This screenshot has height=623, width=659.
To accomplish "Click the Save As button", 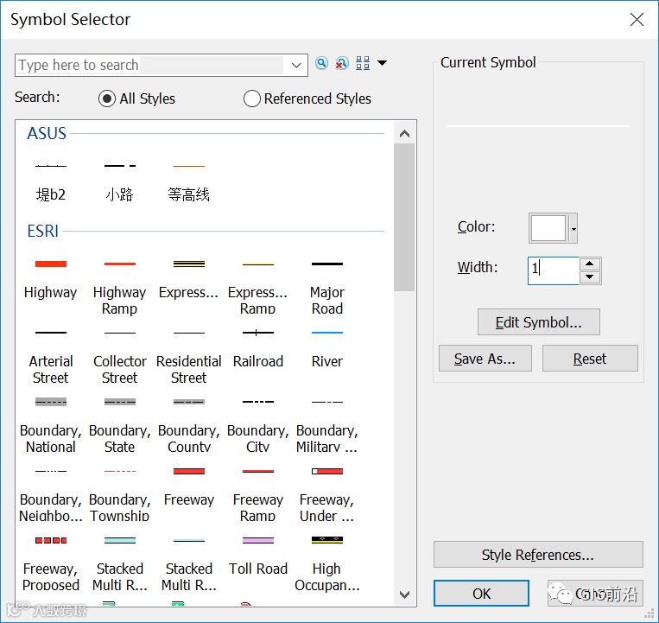I will tap(485, 359).
